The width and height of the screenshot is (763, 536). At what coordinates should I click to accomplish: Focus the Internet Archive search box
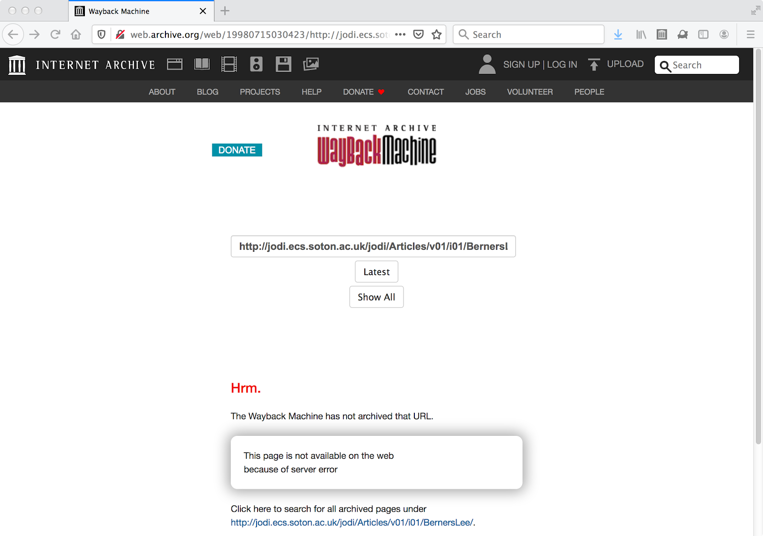click(x=697, y=65)
